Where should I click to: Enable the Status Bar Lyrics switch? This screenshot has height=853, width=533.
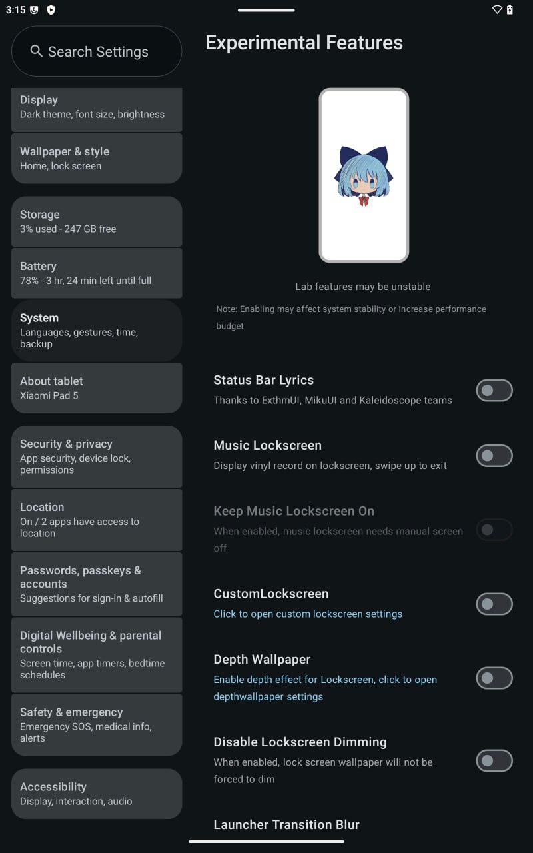(x=494, y=390)
